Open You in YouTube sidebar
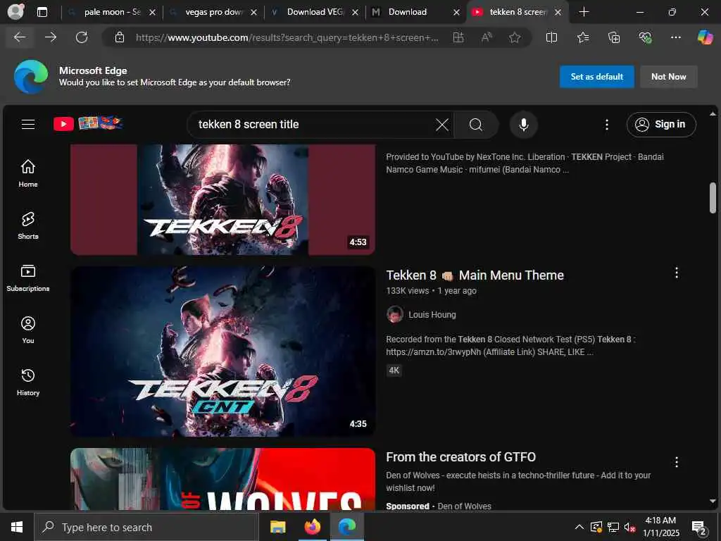The height and width of the screenshot is (541, 721). click(x=28, y=330)
